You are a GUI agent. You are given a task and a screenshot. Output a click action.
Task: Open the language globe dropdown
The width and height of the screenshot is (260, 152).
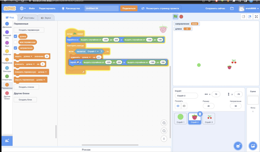pos(23,8)
